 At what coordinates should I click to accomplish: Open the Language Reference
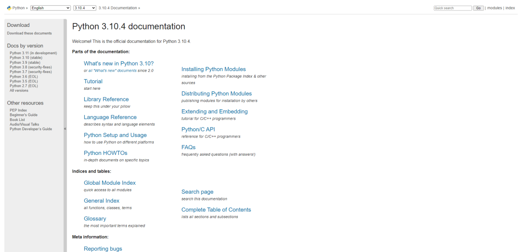(x=110, y=117)
